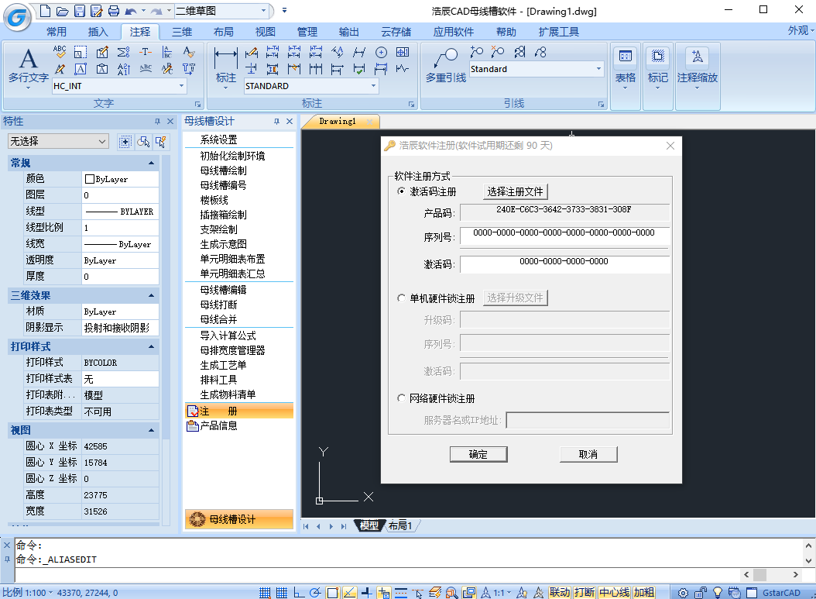The height and width of the screenshot is (599, 816).
Task: Click the 选择注册文件 button
Action: (x=515, y=191)
